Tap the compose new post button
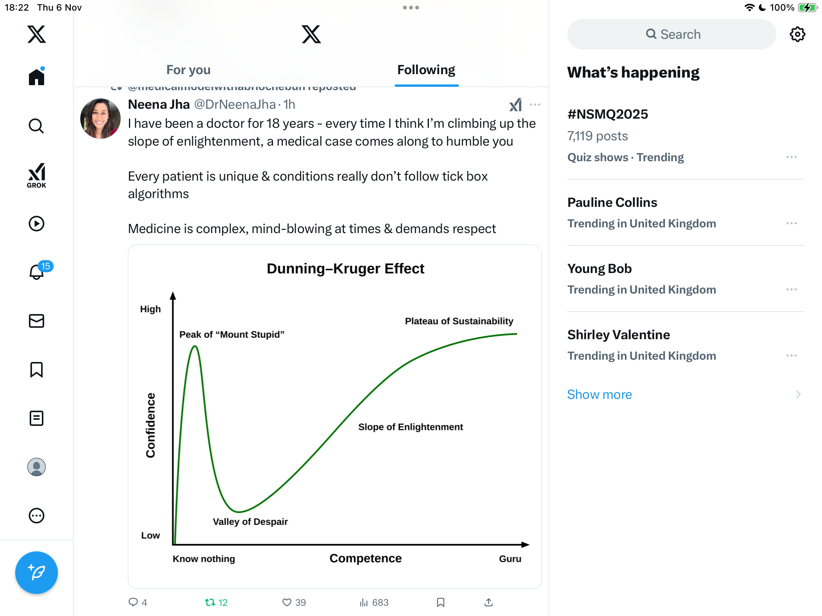This screenshot has height=616, width=822. pos(37,572)
